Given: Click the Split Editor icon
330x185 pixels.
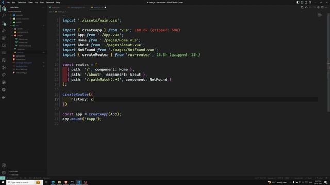Looking at the screenshot, I should point(322,7).
